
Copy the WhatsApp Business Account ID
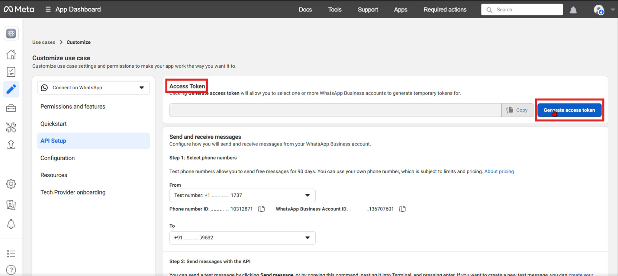pos(402,209)
